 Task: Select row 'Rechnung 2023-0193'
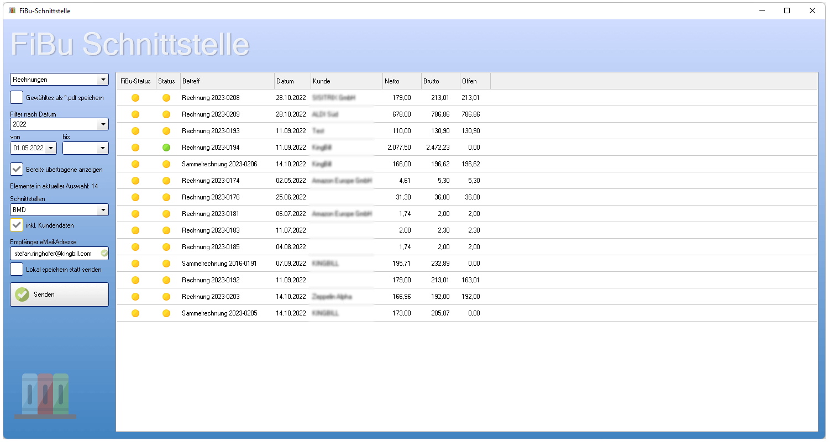click(x=467, y=131)
